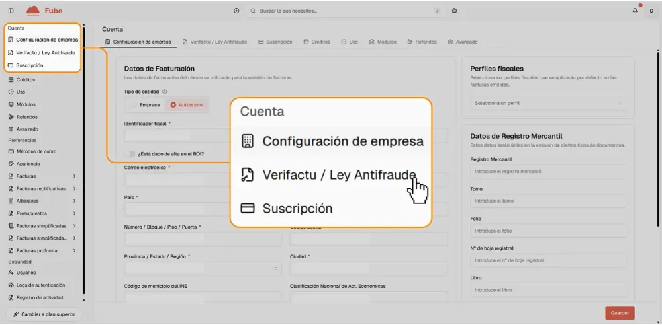The width and height of the screenshot is (662, 325).
Task: Click the Suscripción card icon in the sidebar
Action: coord(10,65)
